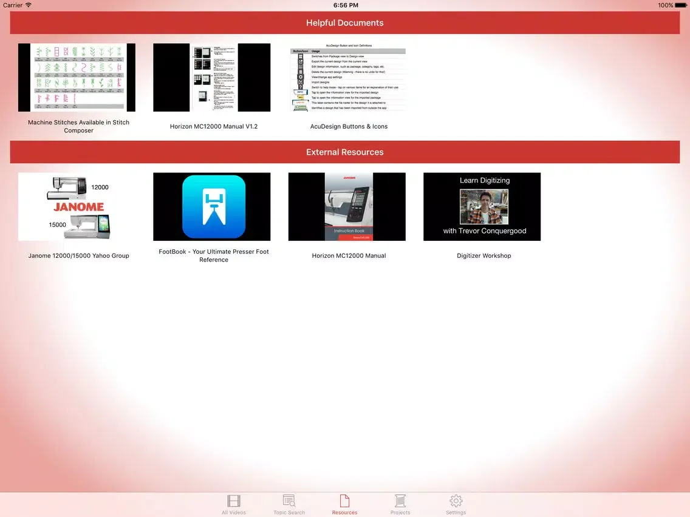This screenshot has height=517, width=690.
Task: Click the 'Janome 12000/15000 Yahoo Group' caption
Action: coord(79,255)
